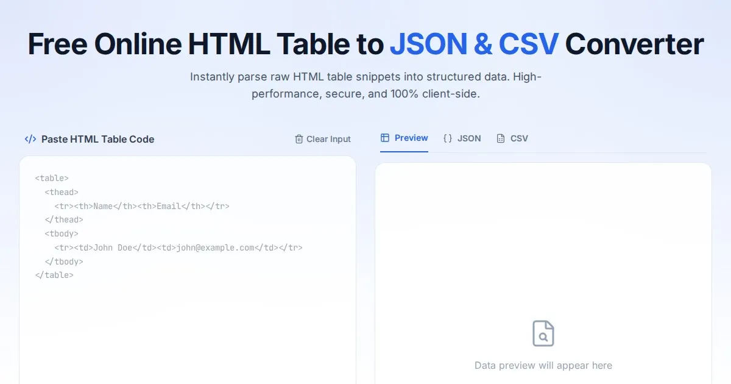
Task: Click the curly braces icon on JSON tab
Action: (x=448, y=138)
